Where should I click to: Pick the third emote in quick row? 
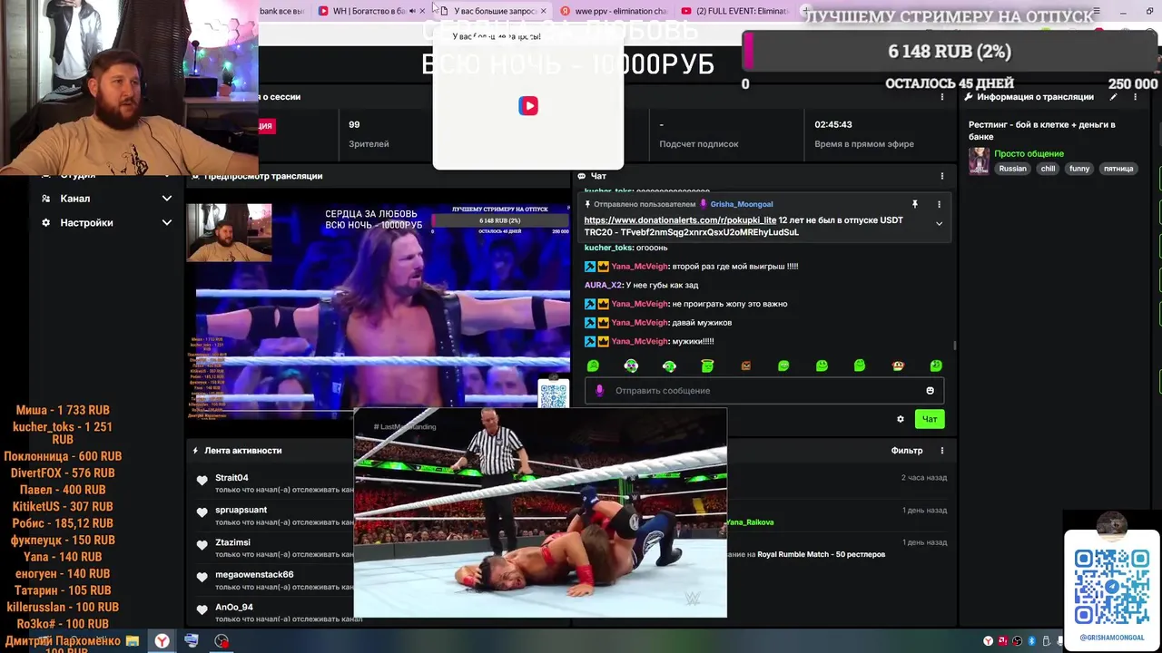[669, 365]
